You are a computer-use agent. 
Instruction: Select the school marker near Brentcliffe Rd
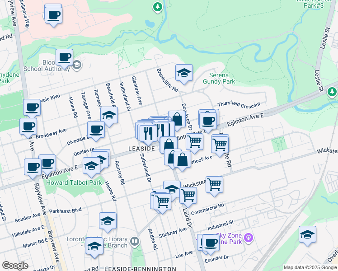[184, 73]
